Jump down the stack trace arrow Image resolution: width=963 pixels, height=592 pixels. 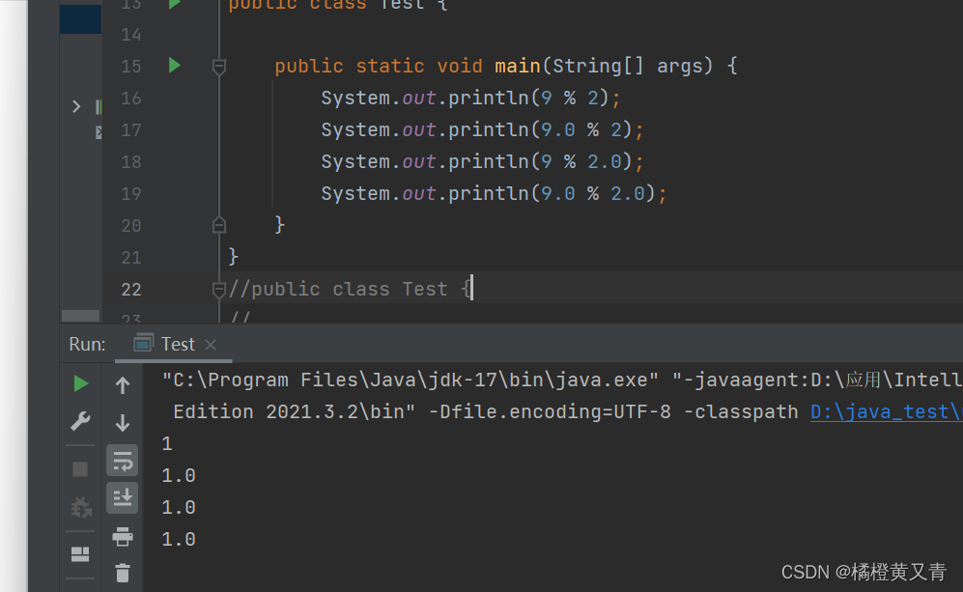123,422
